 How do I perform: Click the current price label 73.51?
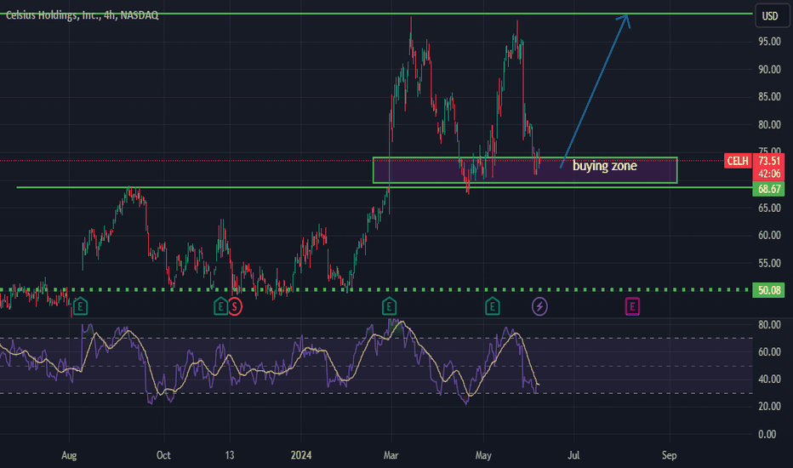[768, 161]
